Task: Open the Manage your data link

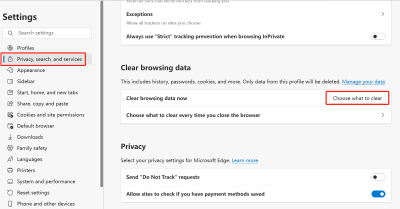Action: click(x=363, y=81)
